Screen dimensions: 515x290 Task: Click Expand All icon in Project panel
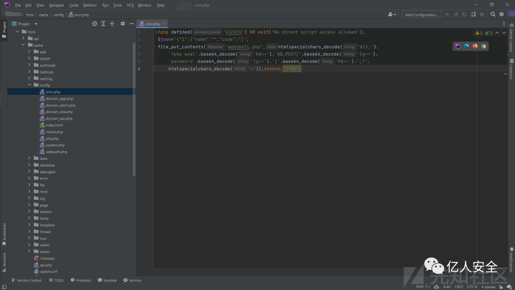103,24
